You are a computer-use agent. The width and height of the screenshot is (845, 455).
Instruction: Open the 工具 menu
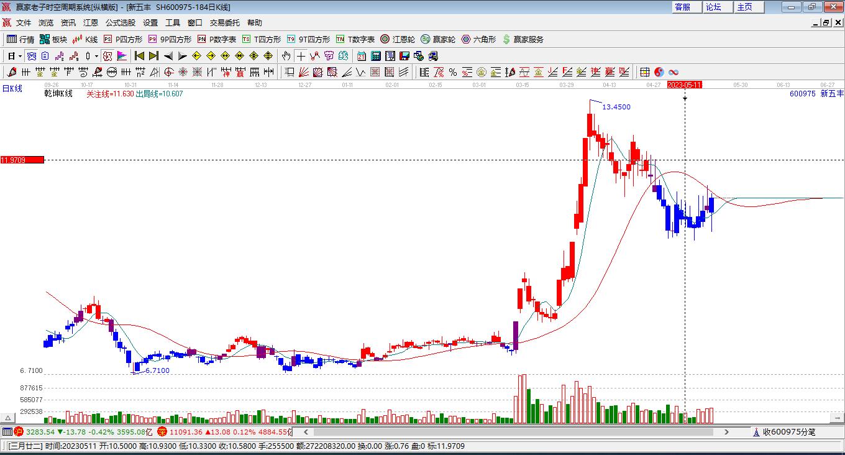pos(173,23)
